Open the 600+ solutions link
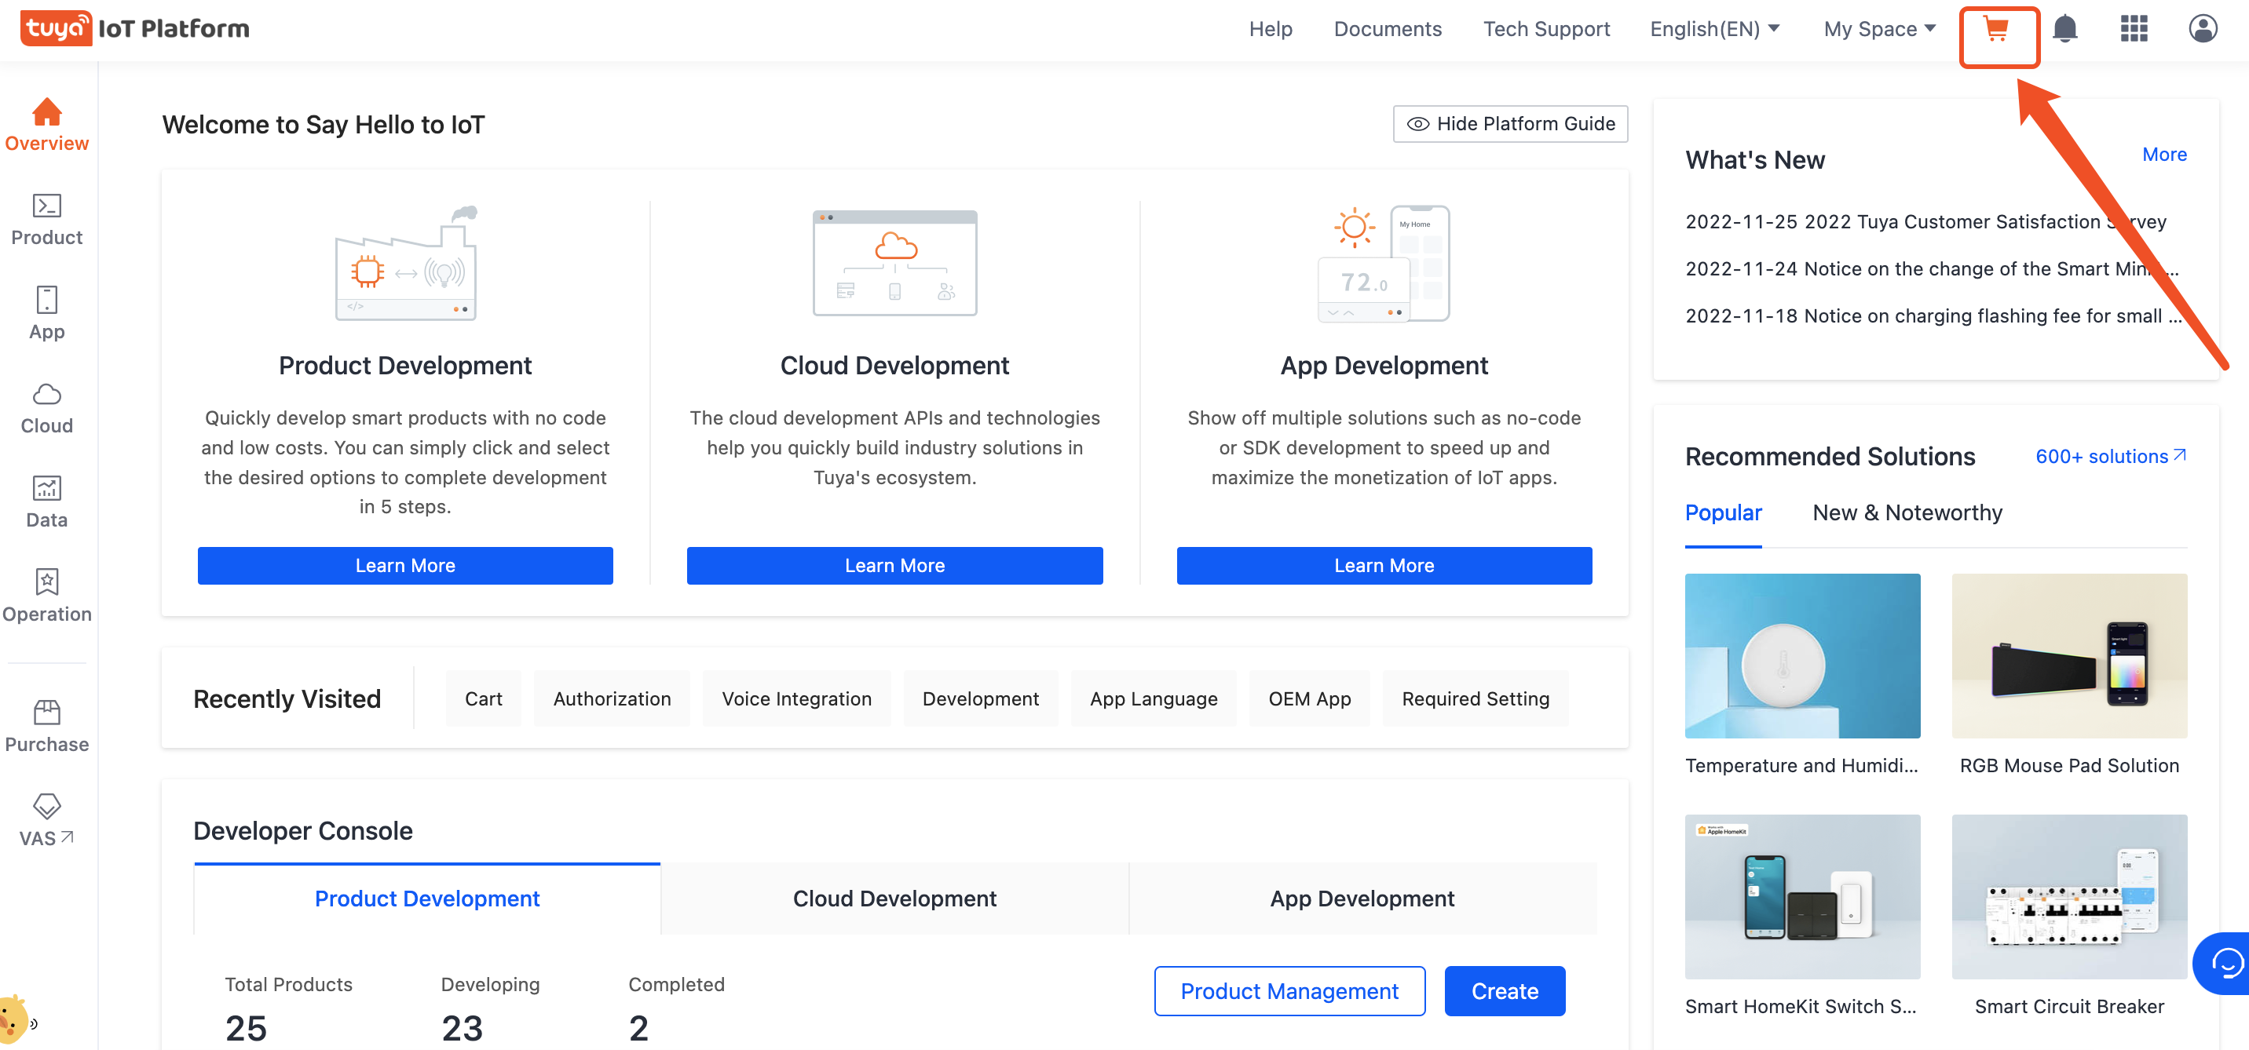This screenshot has width=2249, height=1050. tap(2111, 457)
